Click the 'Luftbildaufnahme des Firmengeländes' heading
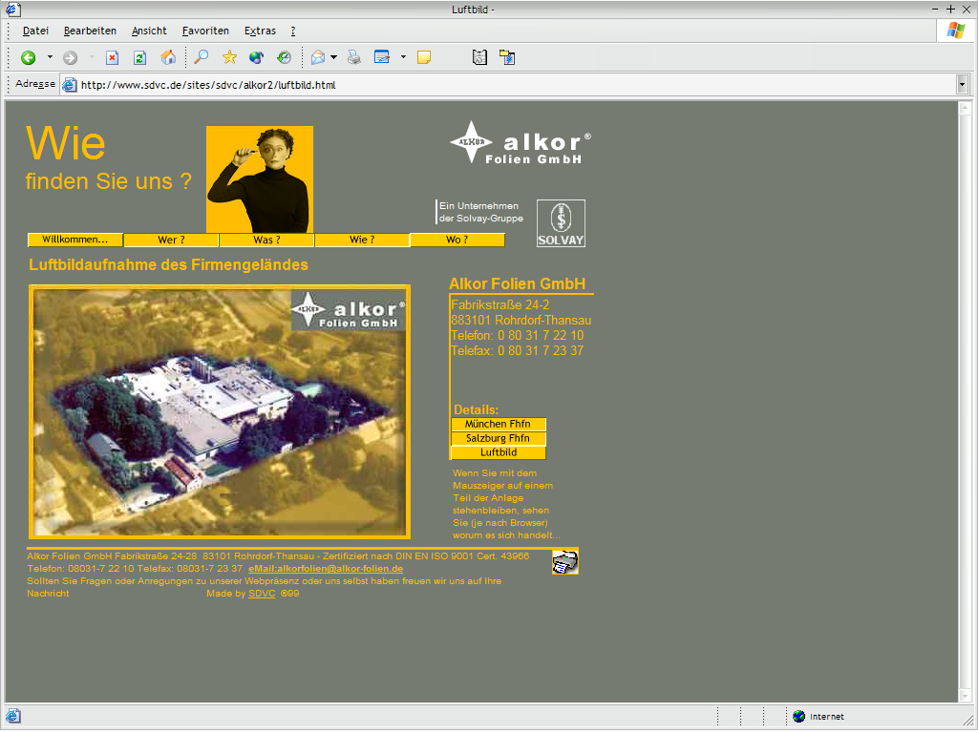Image resolution: width=978 pixels, height=733 pixels. (168, 265)
